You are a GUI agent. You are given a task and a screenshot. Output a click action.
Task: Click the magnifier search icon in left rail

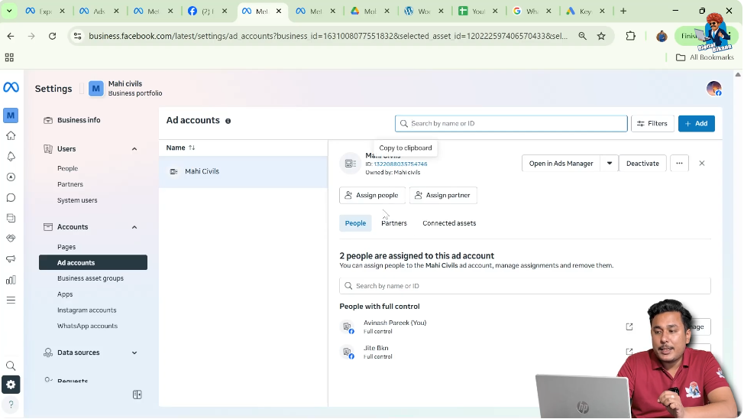(11, 365)
